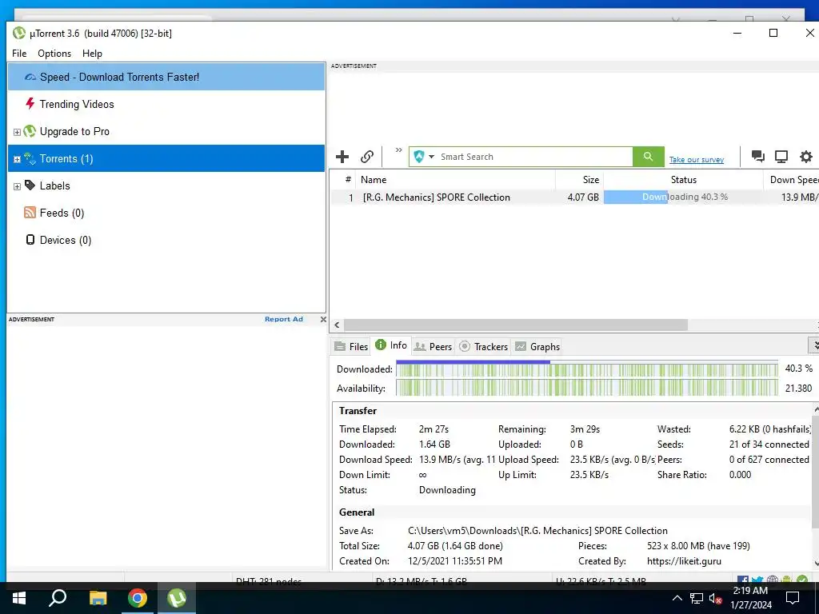819x614 pixels.
Task: Switch to the Peers tab
Action: (433, 347)
